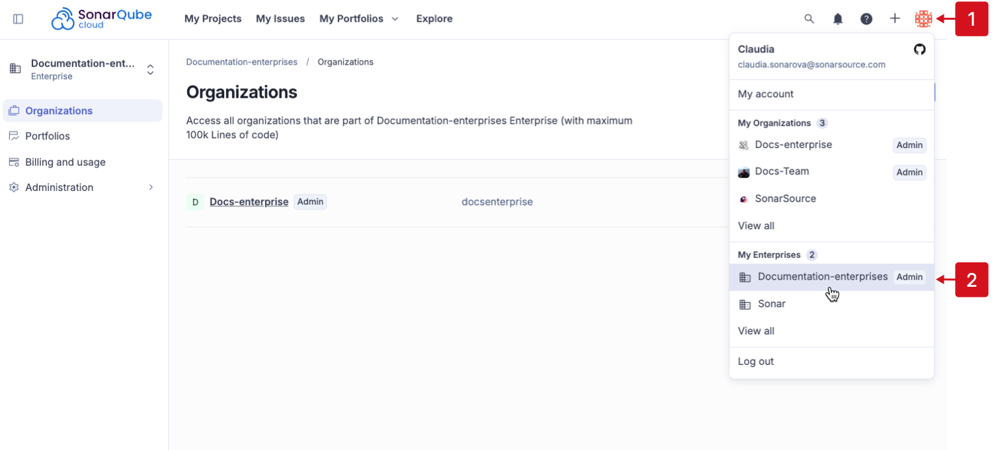The width and height of the screenshot is (992, 450).
Task: Open the help question mark icon
Action: pos(866,19)
